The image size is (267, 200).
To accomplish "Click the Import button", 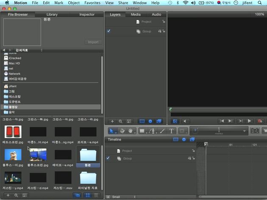I will [93, 42].
